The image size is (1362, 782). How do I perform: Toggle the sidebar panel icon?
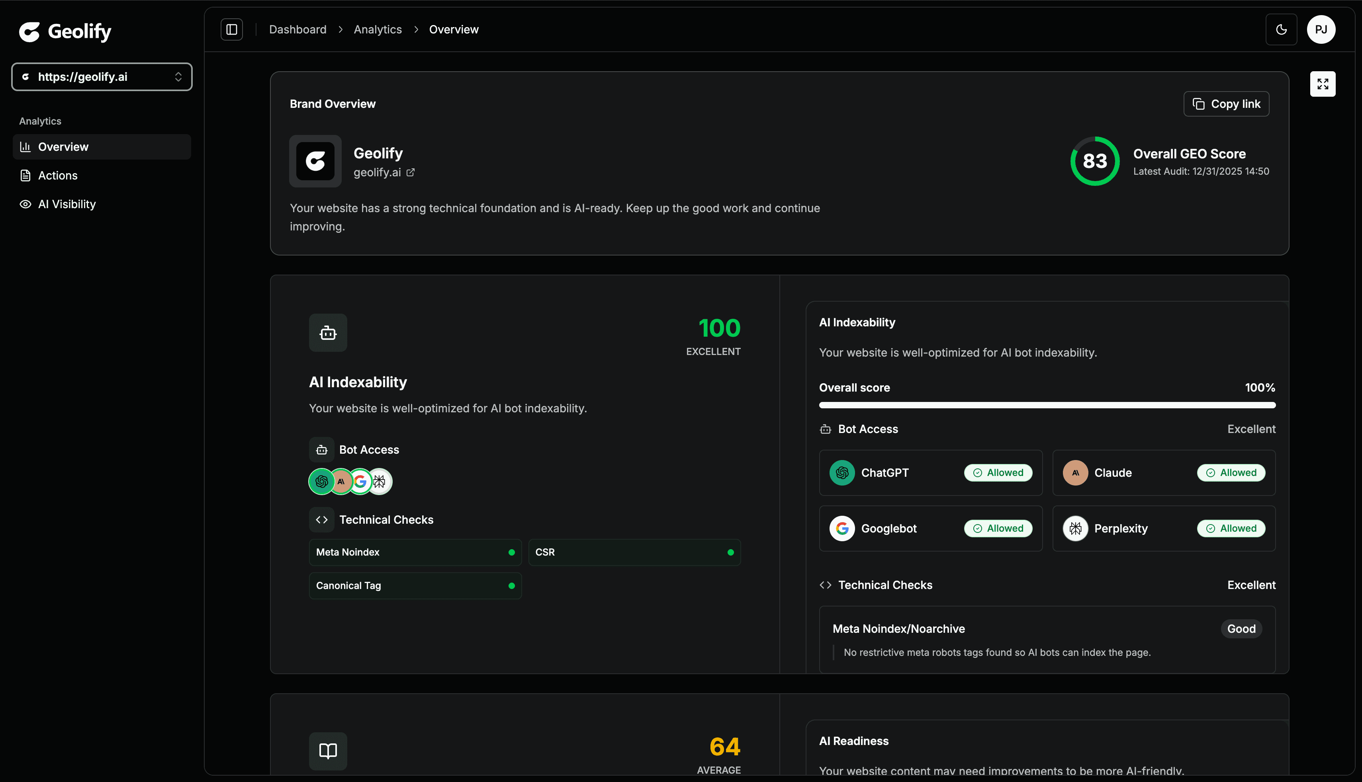[x=232, y=29]
